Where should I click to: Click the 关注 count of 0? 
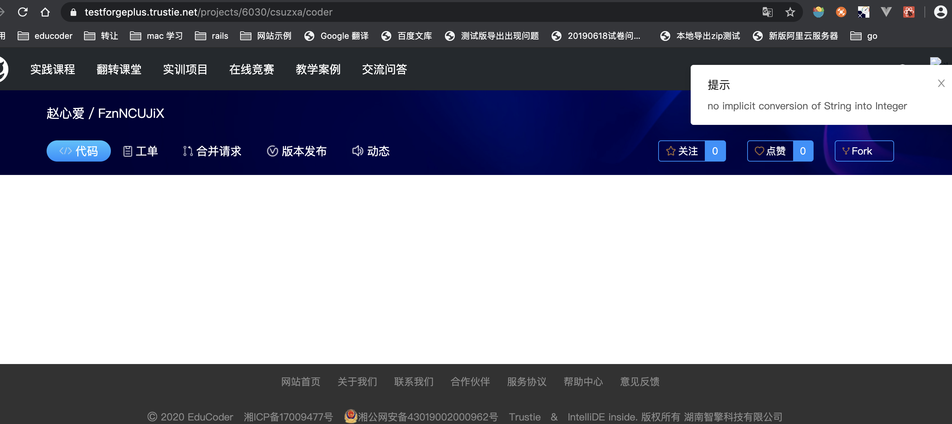715,151
